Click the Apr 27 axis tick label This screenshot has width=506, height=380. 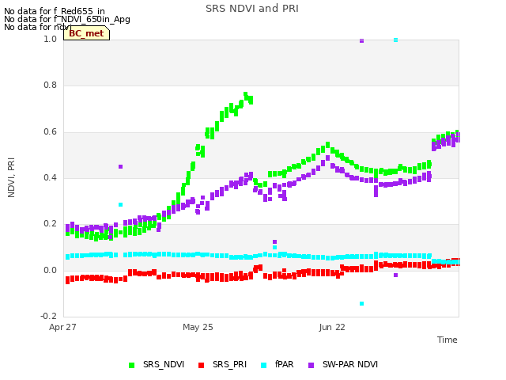coord(62,327)
